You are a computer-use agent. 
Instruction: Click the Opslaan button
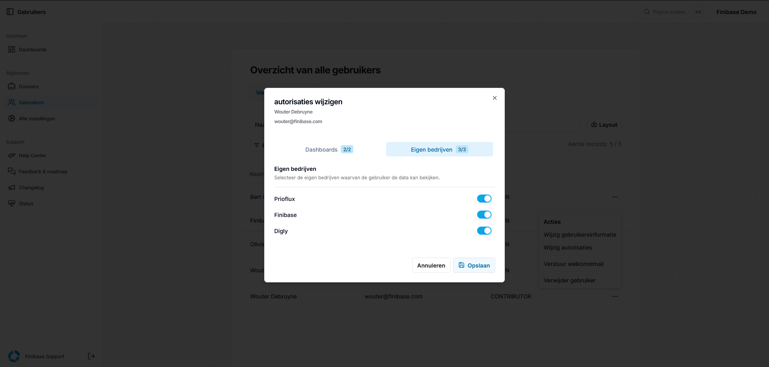click(474, 265)
